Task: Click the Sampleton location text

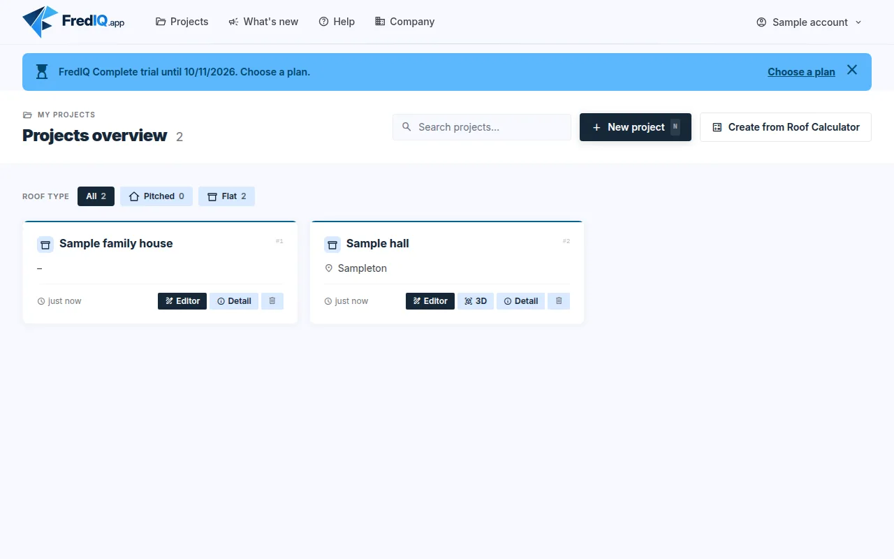Action: [362, 268]
